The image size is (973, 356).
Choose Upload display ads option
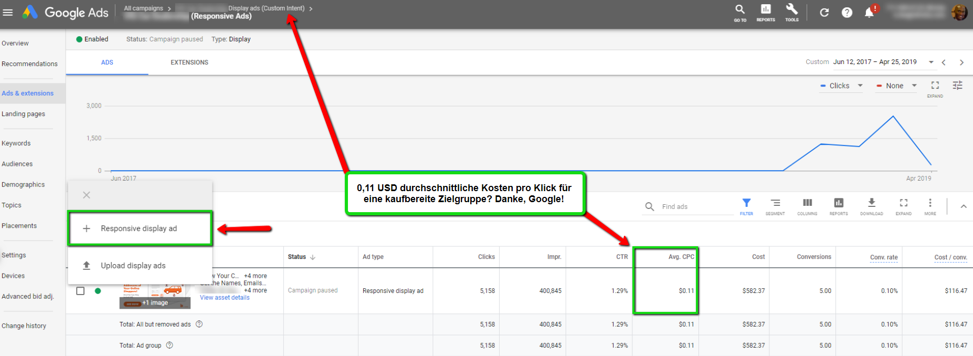[x=133, y=266]
